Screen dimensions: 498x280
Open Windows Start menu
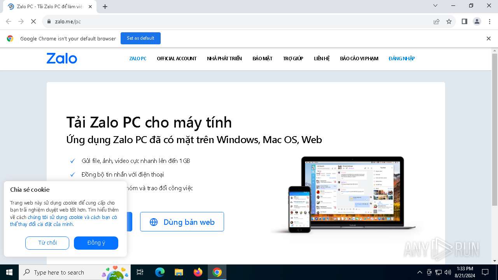coord(9,272)
